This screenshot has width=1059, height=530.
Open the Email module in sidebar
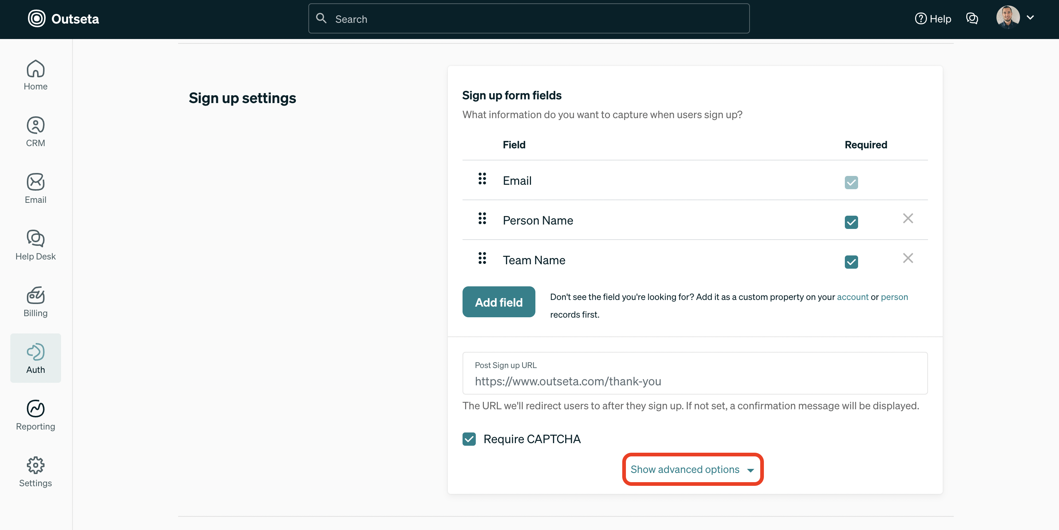pyautogui.click(x=35, y=188)
